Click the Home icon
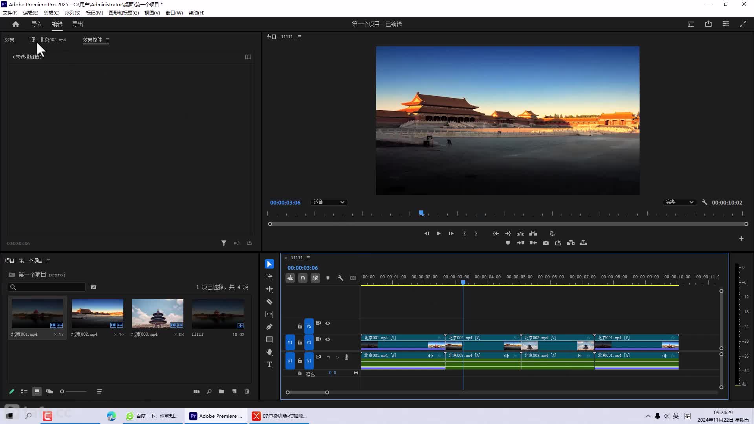The height and width of the screenshot is (424, 754). pyautogui.click(x=16, y=24)
